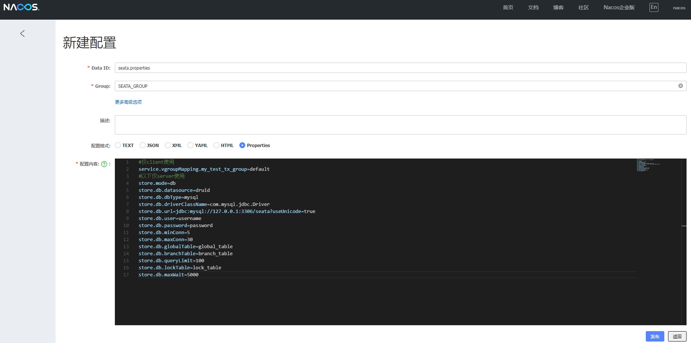
Task: Click the 发布 publish button
Action: coord(655,336)
